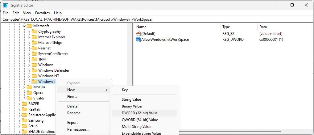
Task: Open the New submenu entry
Action: click(x=84, y=90)
